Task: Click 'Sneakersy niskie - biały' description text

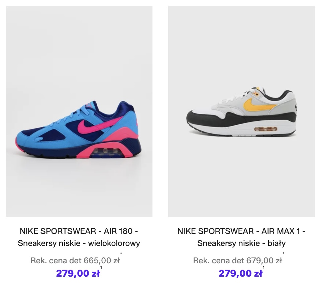Action: point(241,243)
